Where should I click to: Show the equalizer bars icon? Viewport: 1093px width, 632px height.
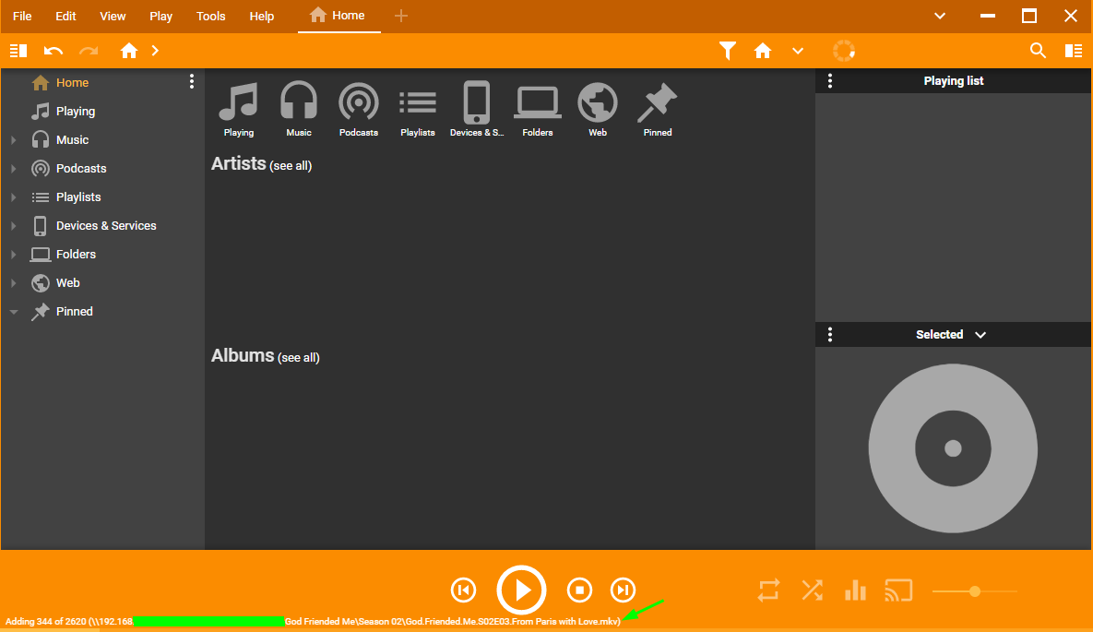855,590
